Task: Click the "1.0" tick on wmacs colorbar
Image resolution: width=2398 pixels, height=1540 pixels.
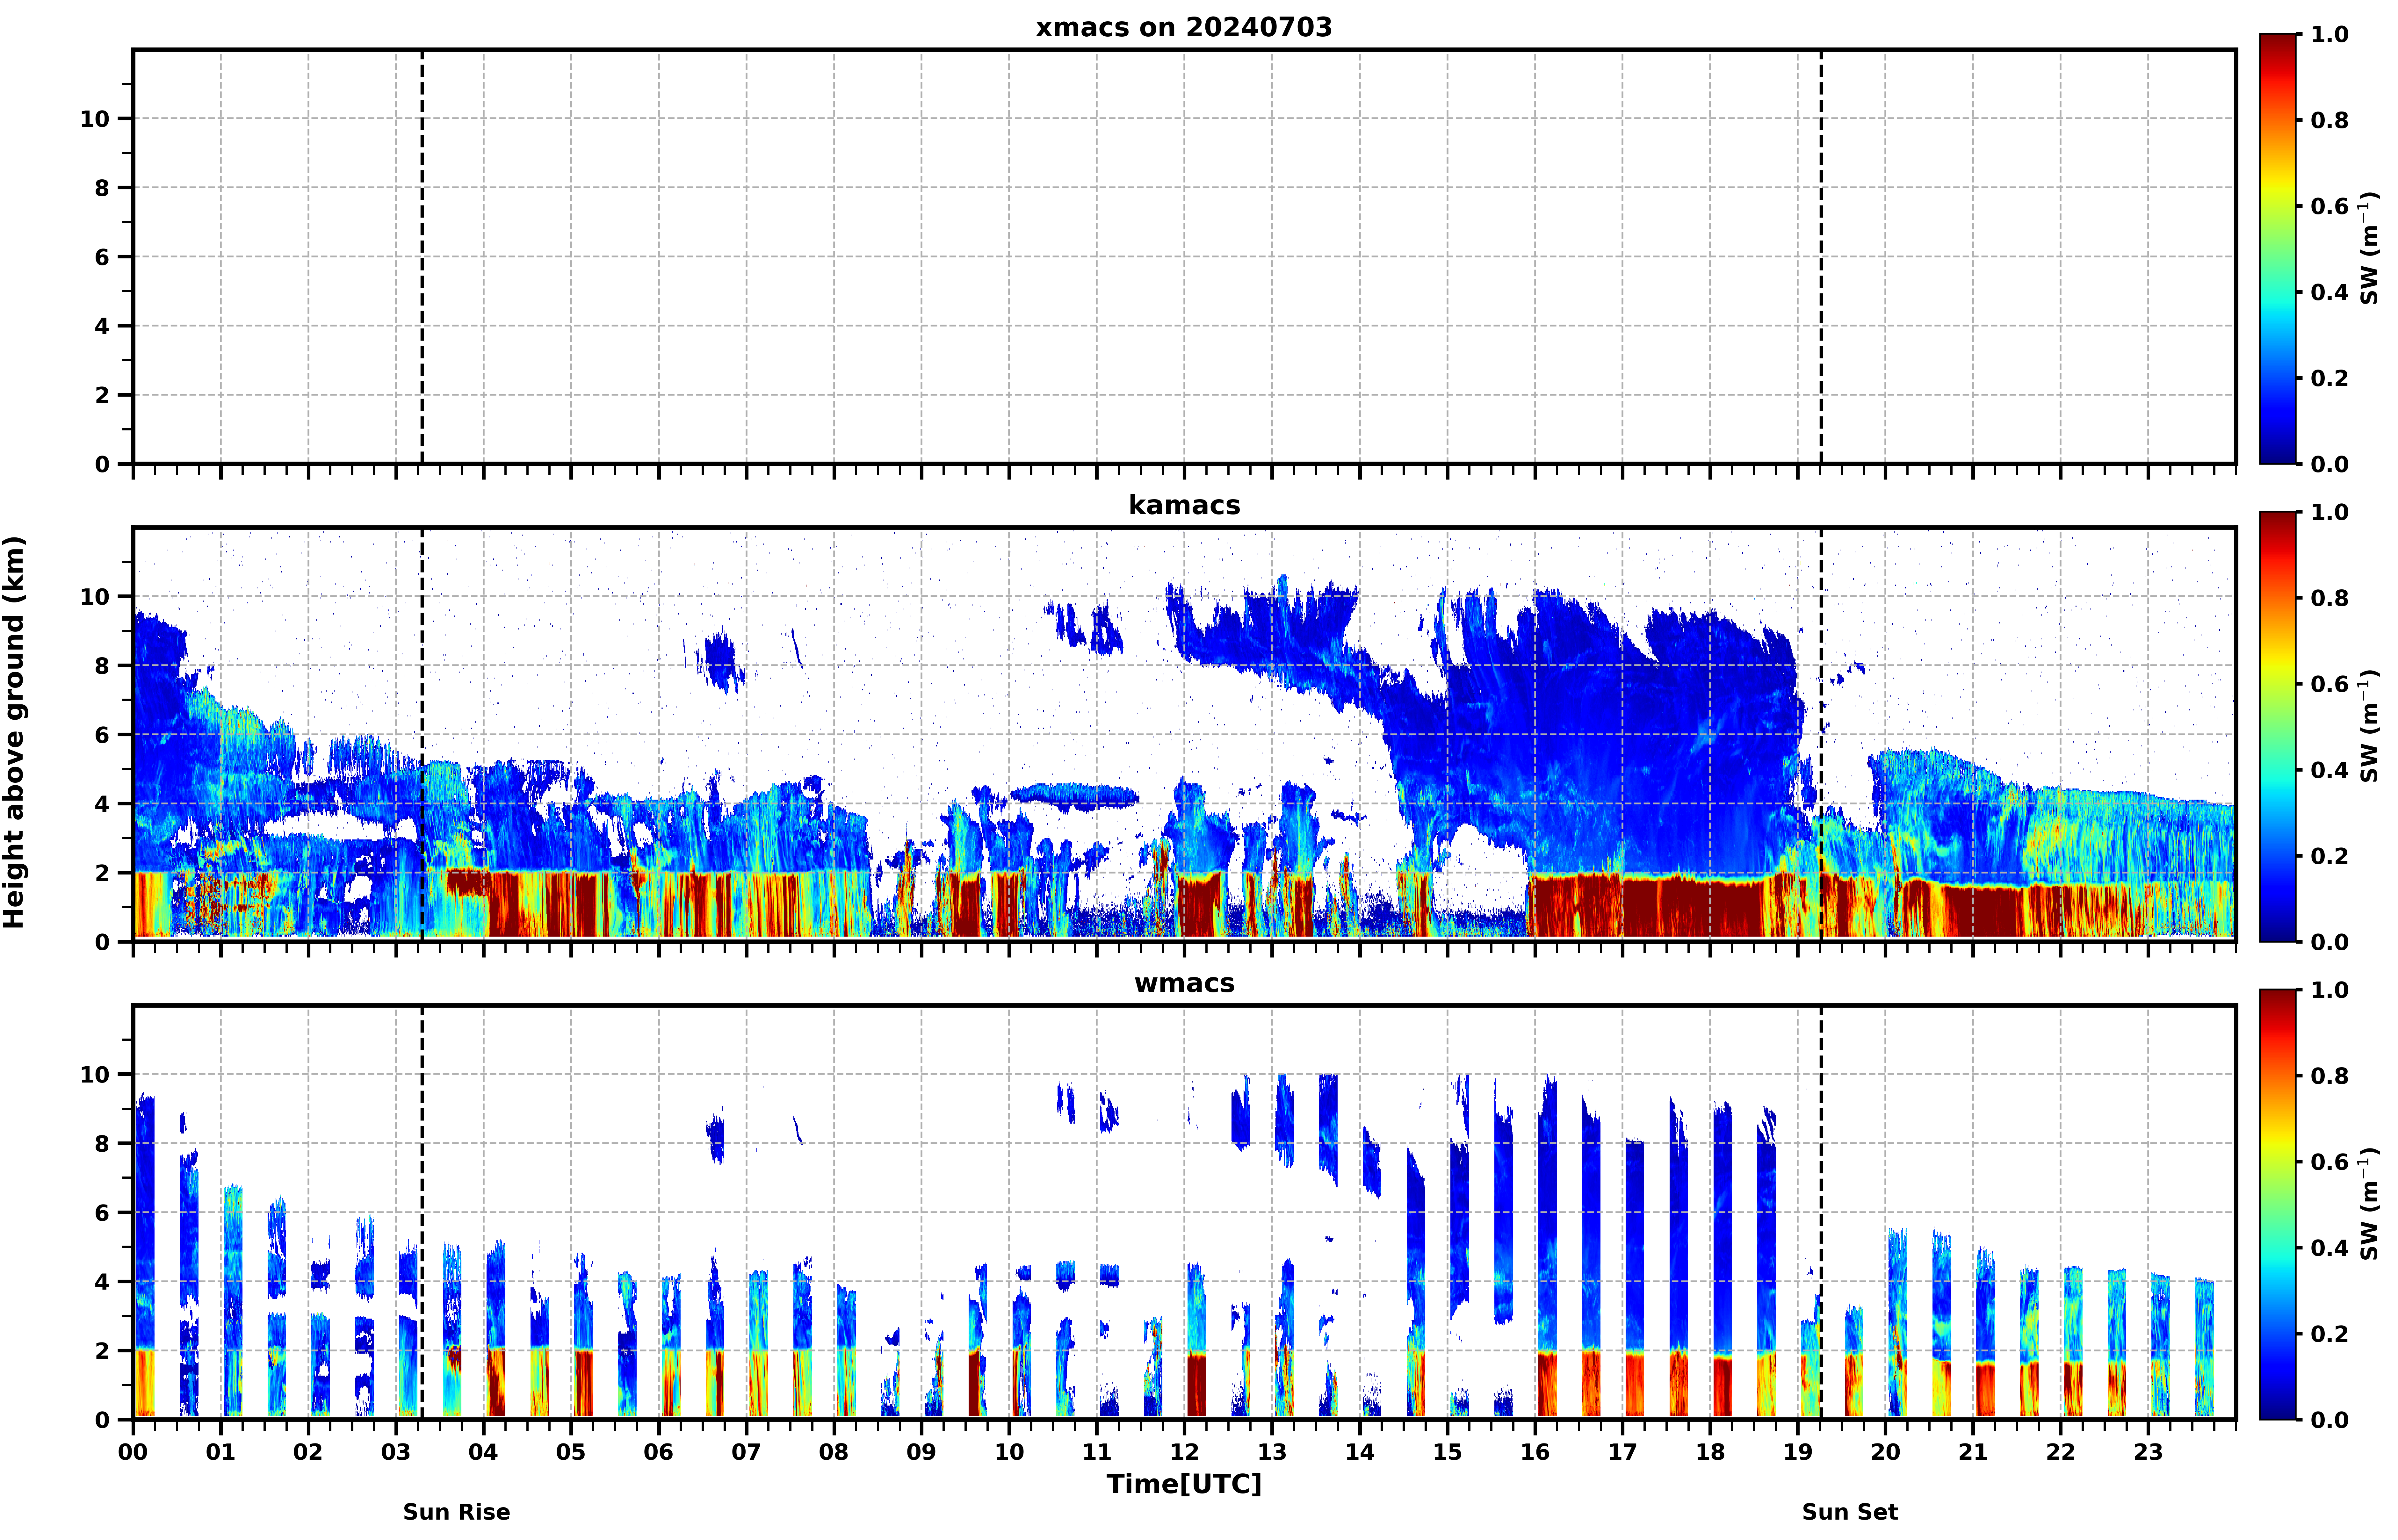Action: click(x=2330, y=990)
